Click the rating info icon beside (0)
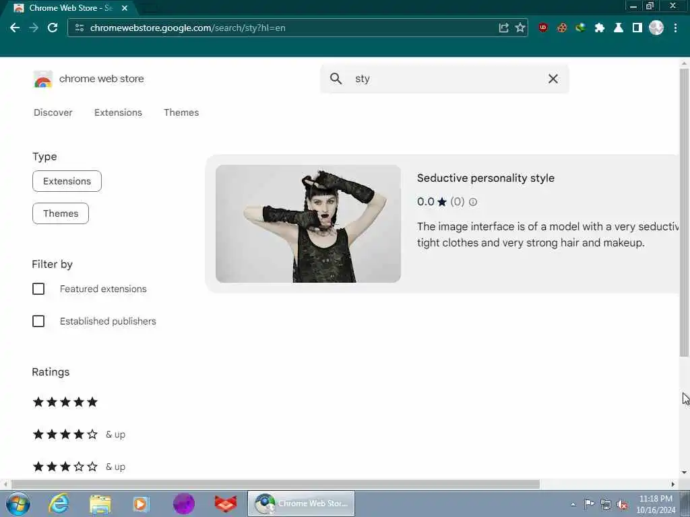This screenshot has width=690, height=517. 473,202
